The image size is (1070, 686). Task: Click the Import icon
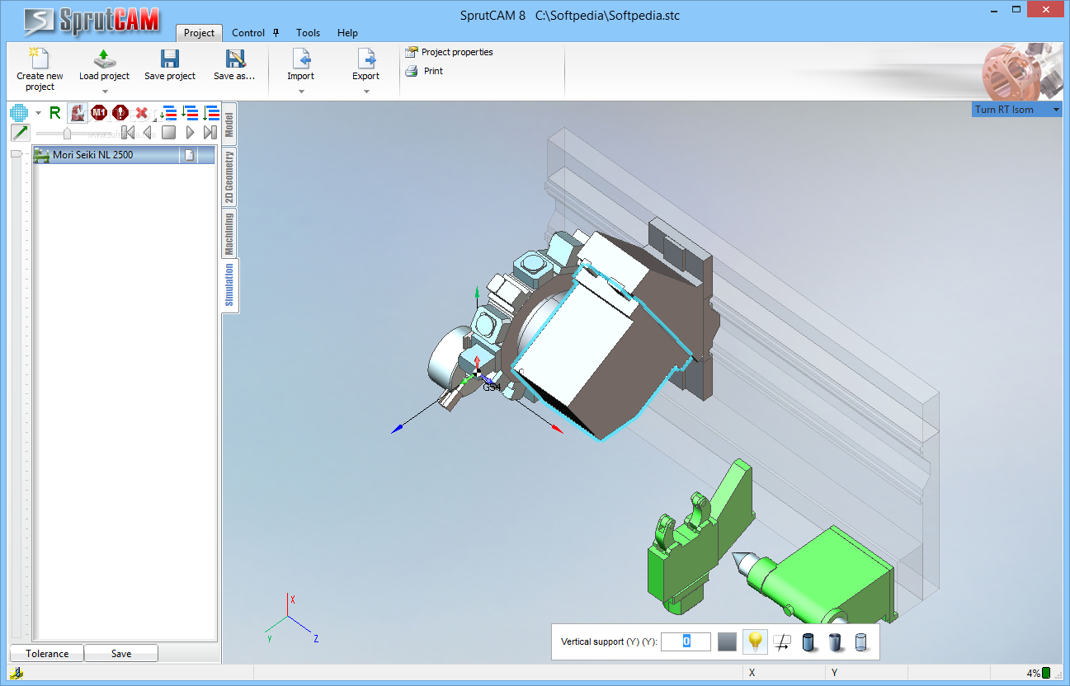click(300, 58)
